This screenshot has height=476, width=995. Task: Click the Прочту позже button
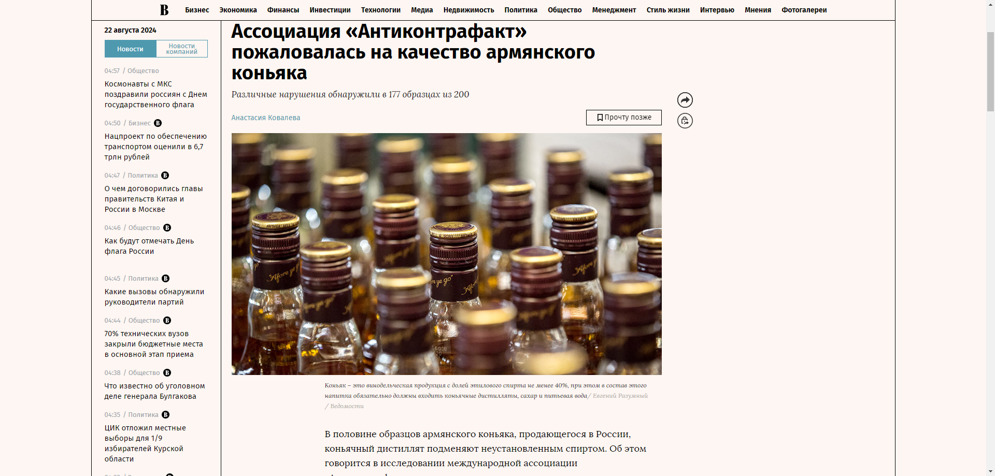tap(624, 118)
